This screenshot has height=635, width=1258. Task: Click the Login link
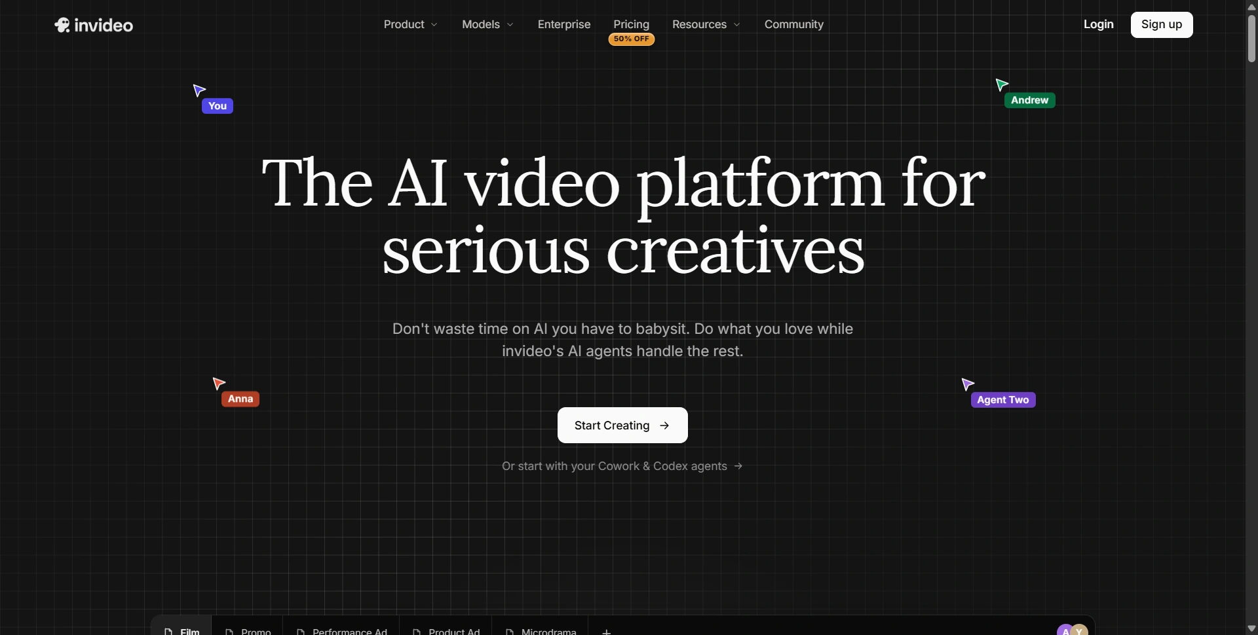point(1098,24)
